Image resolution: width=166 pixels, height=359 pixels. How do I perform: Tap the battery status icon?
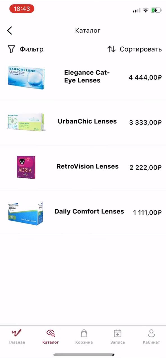156,10
